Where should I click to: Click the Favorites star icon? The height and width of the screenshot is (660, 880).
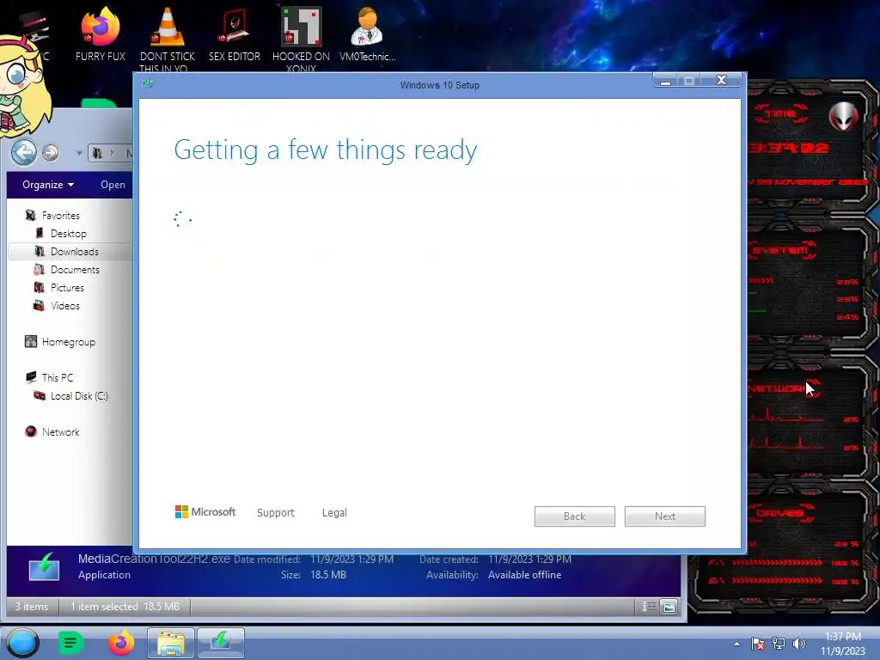31,216
